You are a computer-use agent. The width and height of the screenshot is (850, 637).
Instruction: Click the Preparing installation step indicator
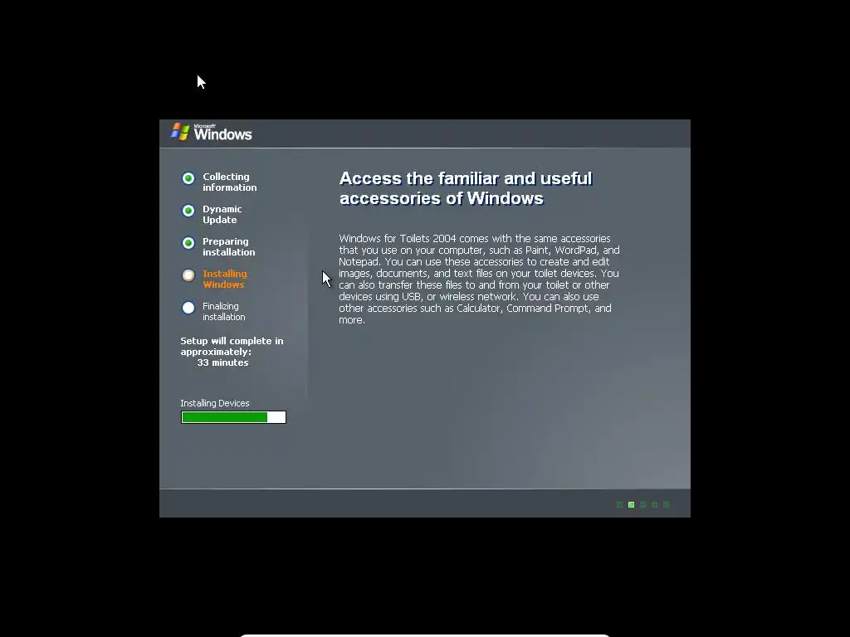tap(188, 243)
